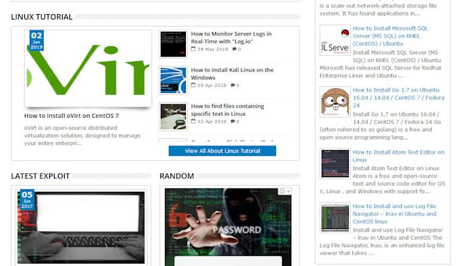The height and width of the screenshot is (266, 458).
Task: Open the How to Install Go 1.7 on Ubuntu link
Action: coord(399,98)
